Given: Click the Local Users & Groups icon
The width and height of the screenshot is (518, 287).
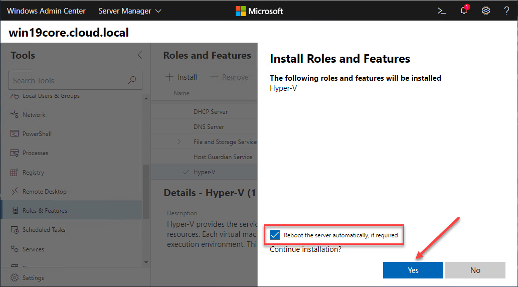Looking at the screenshot, I should [14, 96].
